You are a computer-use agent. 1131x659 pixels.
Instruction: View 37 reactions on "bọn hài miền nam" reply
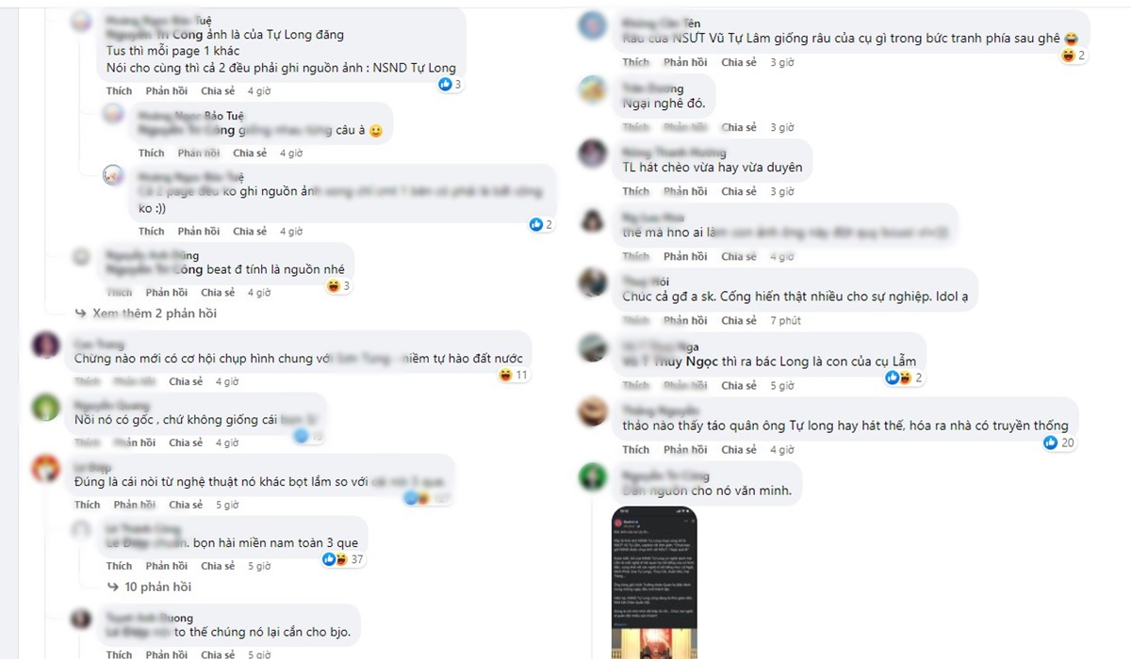[x=343, y=559]
